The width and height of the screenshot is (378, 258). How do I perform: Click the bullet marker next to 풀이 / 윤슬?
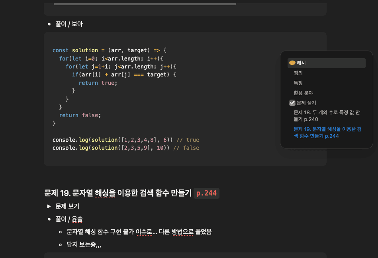[x=49, y=219]
